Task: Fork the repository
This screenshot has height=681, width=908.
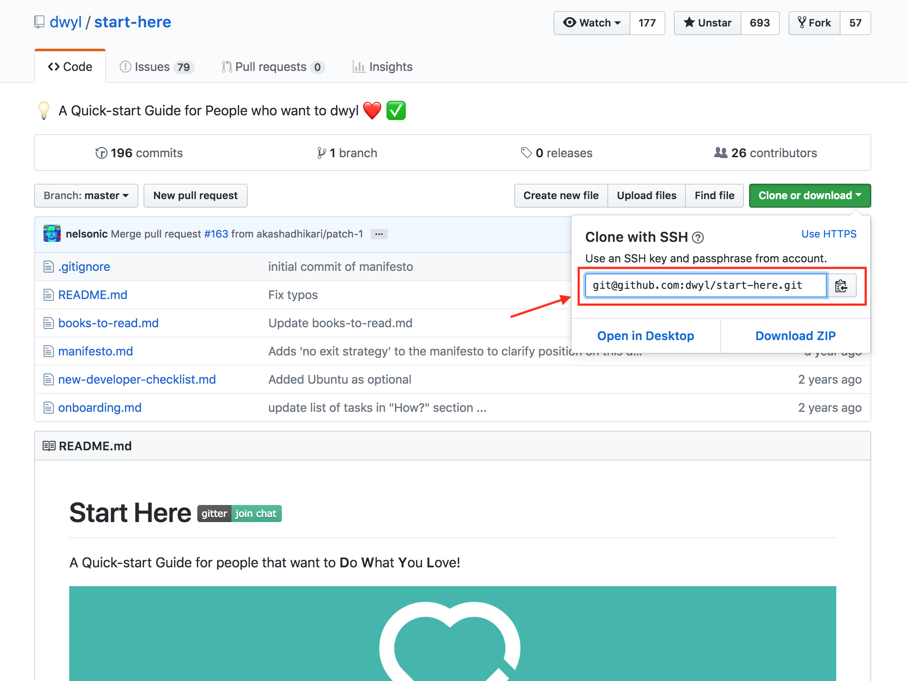Action: [814, 23]
